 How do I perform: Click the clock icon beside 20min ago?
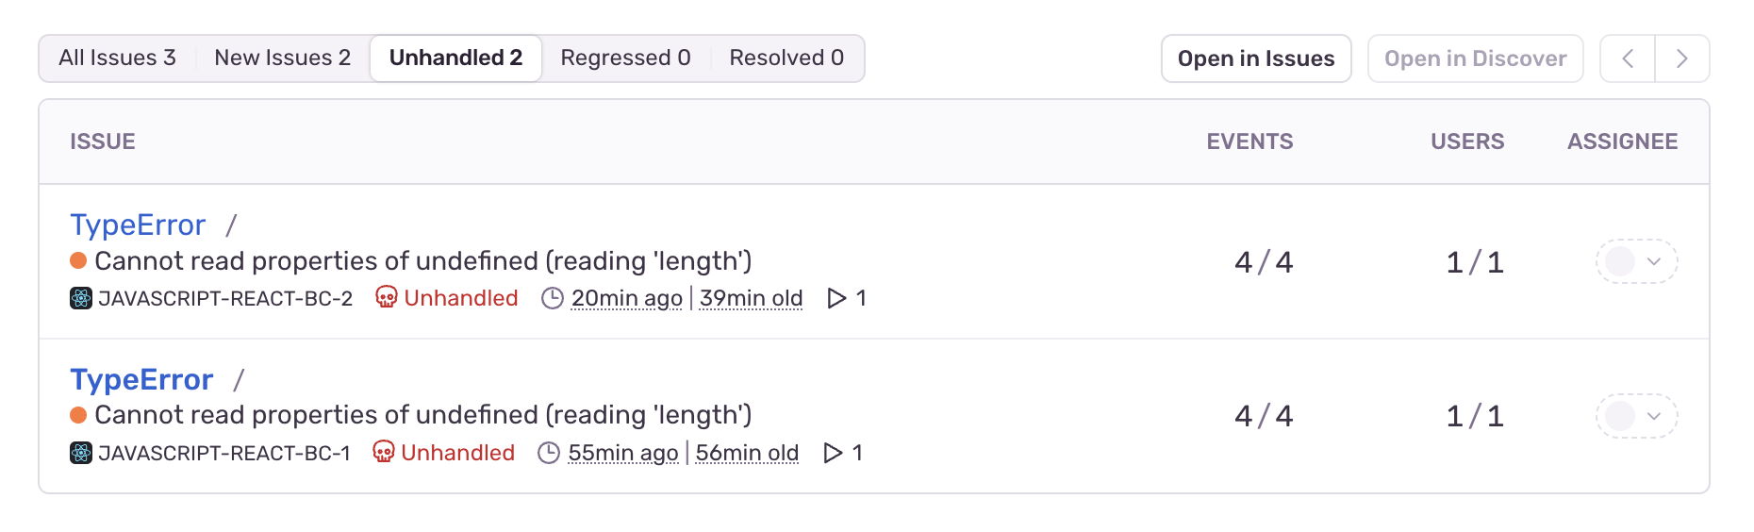tap(553, 299)
